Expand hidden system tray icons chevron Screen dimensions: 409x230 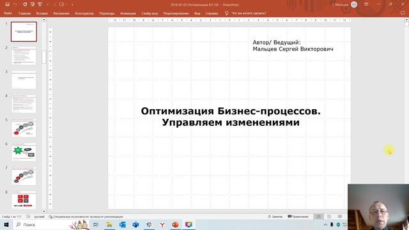(325, 224)
